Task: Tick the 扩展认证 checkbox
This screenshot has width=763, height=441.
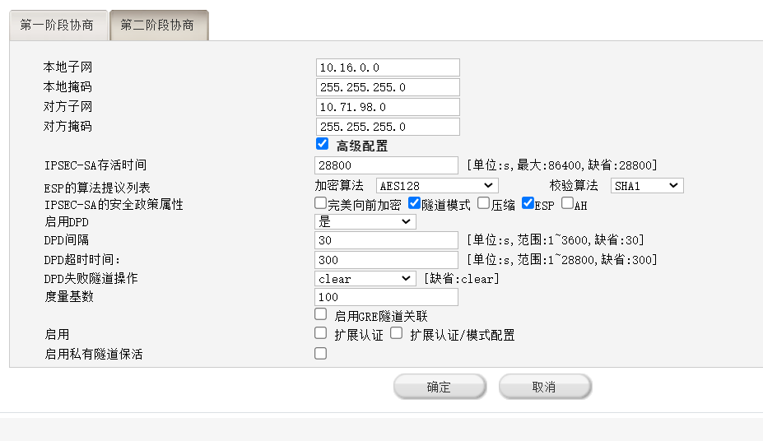Action: click(321, 333)
